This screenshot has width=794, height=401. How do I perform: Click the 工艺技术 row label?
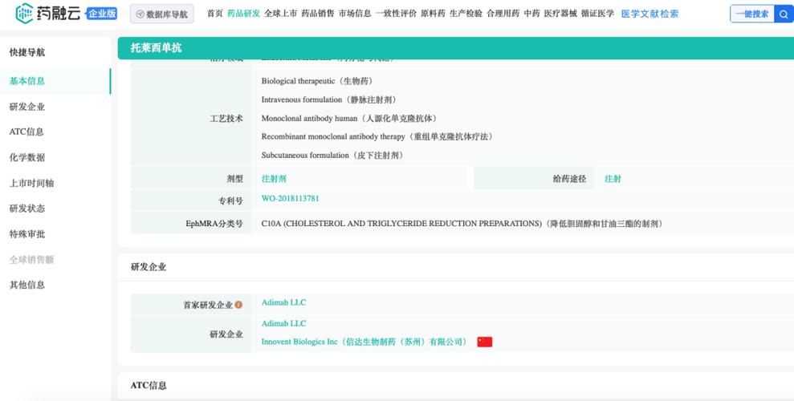tap(226, 119)
